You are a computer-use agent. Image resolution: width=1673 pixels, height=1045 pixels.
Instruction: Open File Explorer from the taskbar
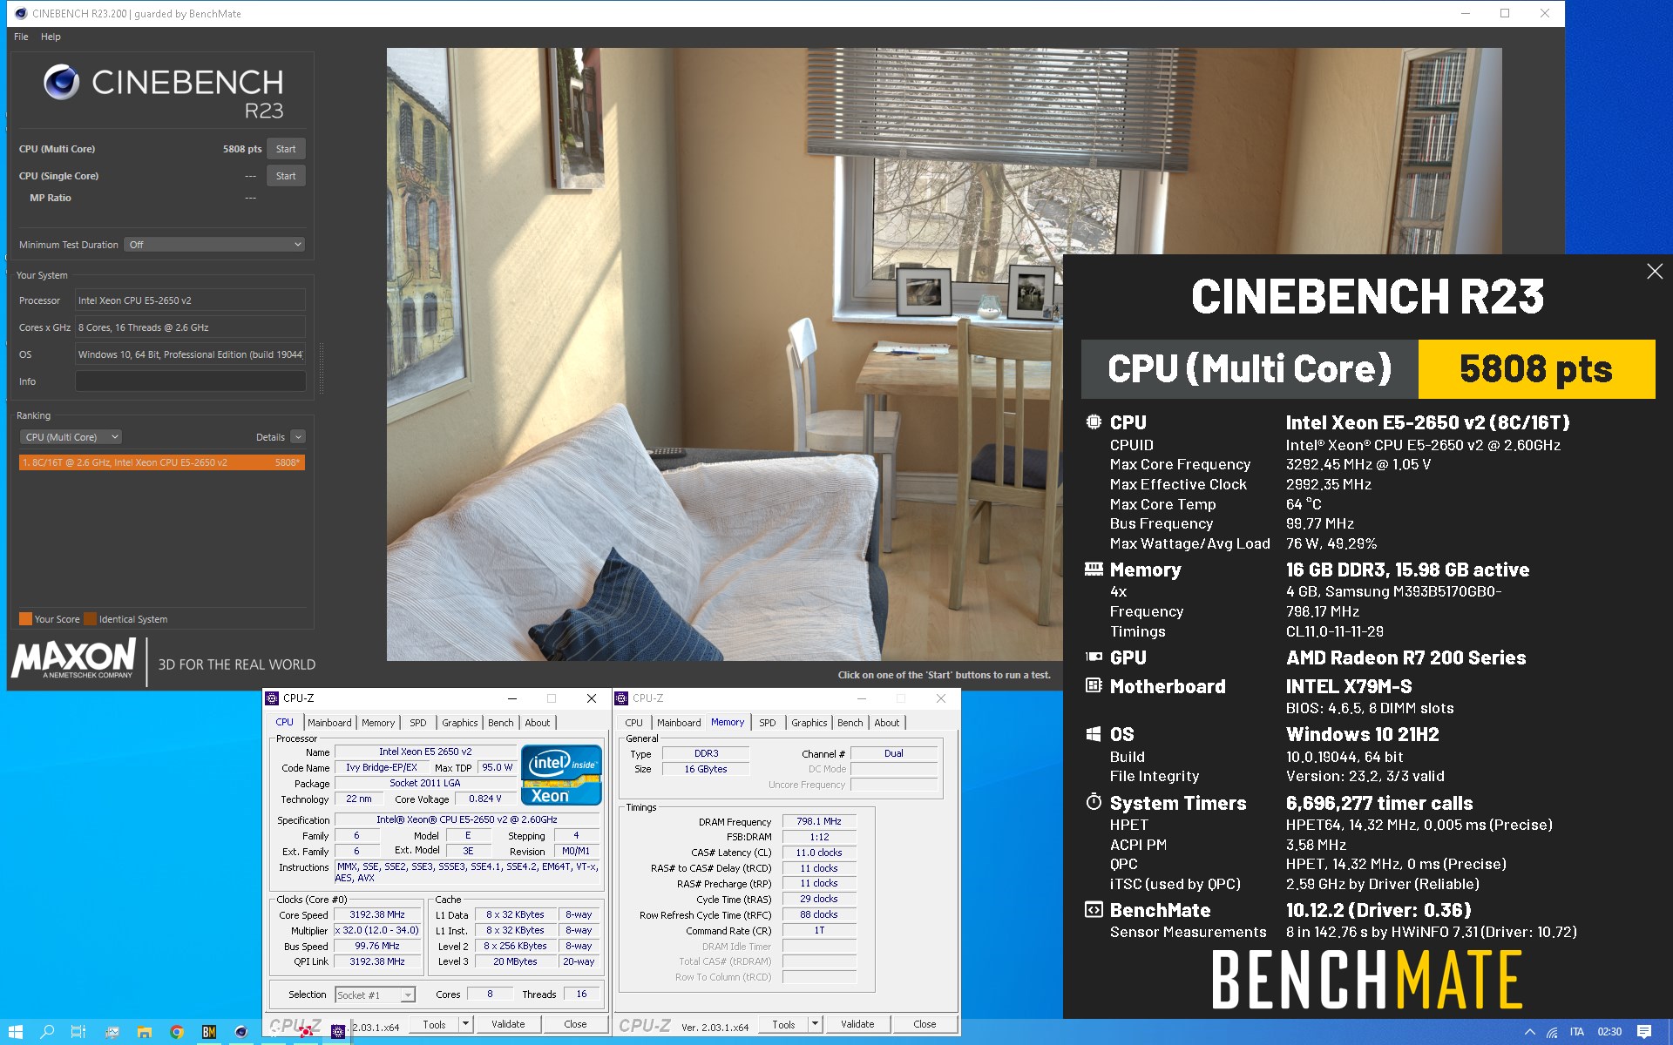(145, 1032)
